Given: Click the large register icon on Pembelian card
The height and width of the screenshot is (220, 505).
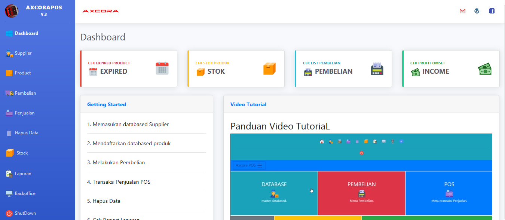Looking at the screenshot, I should point(377,69).
